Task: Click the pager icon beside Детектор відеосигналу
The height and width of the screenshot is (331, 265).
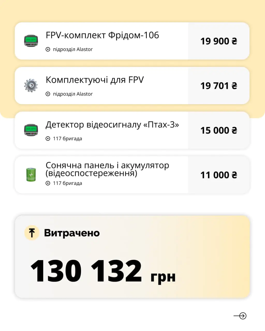Action: 31,130
